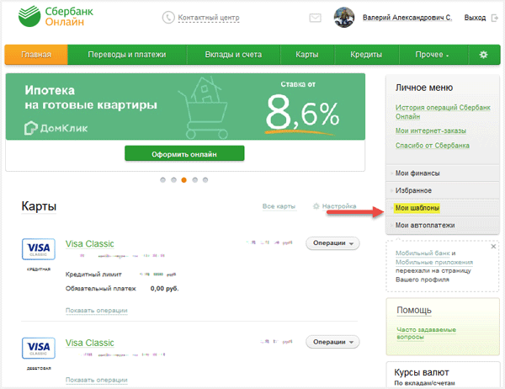
Task: Click the logout door icon
Action: [494, 18]
